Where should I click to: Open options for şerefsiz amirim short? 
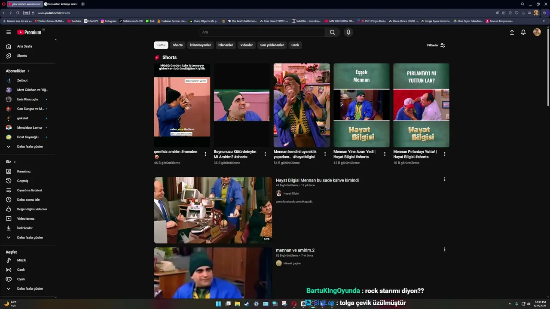(x=205, y=154)
